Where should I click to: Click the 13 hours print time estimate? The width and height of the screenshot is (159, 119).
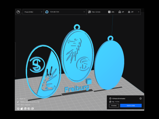[119, 99]
